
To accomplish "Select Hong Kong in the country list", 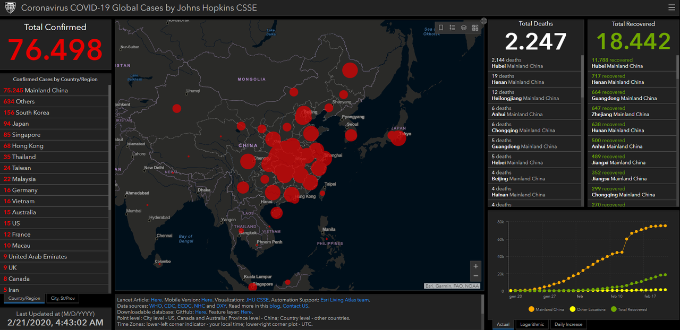I will (x=55, y=146).
